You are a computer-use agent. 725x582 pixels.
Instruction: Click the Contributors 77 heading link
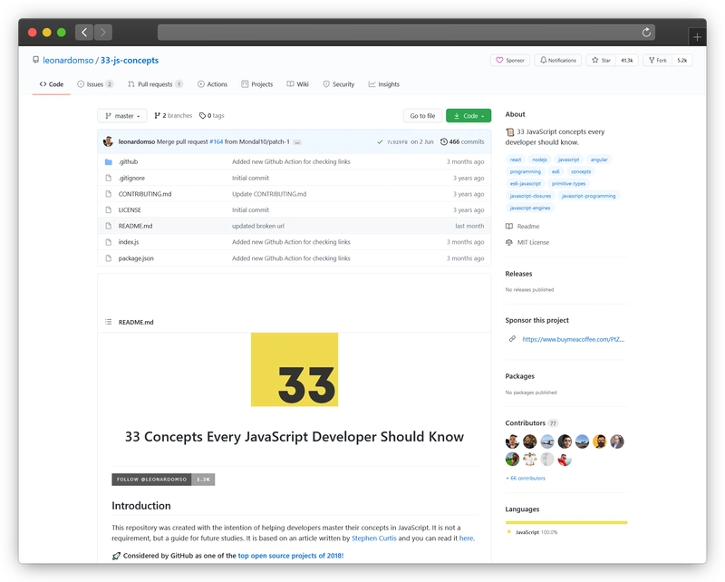531,422
